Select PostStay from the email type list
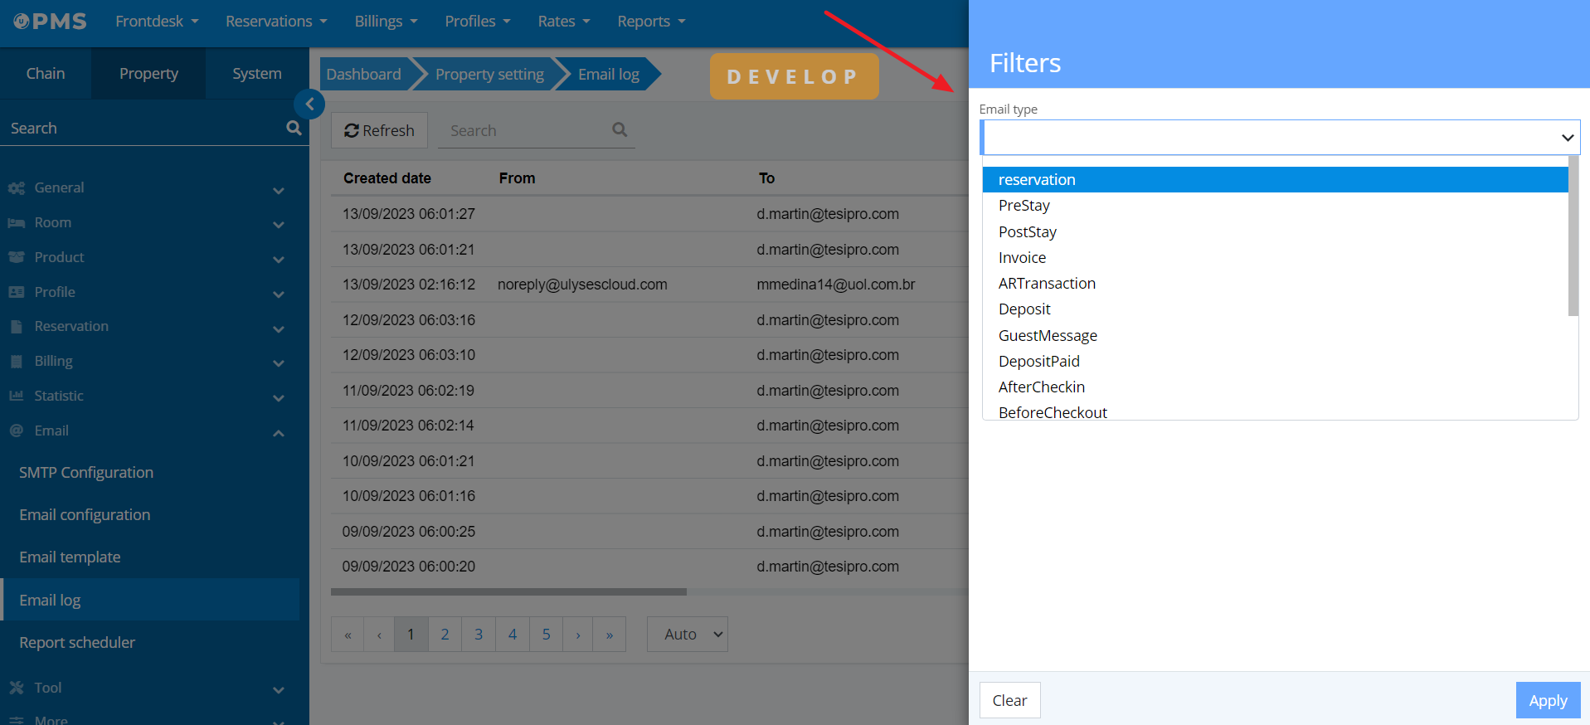Screen dimensions: 1590x725 (x=1028, y=232)
